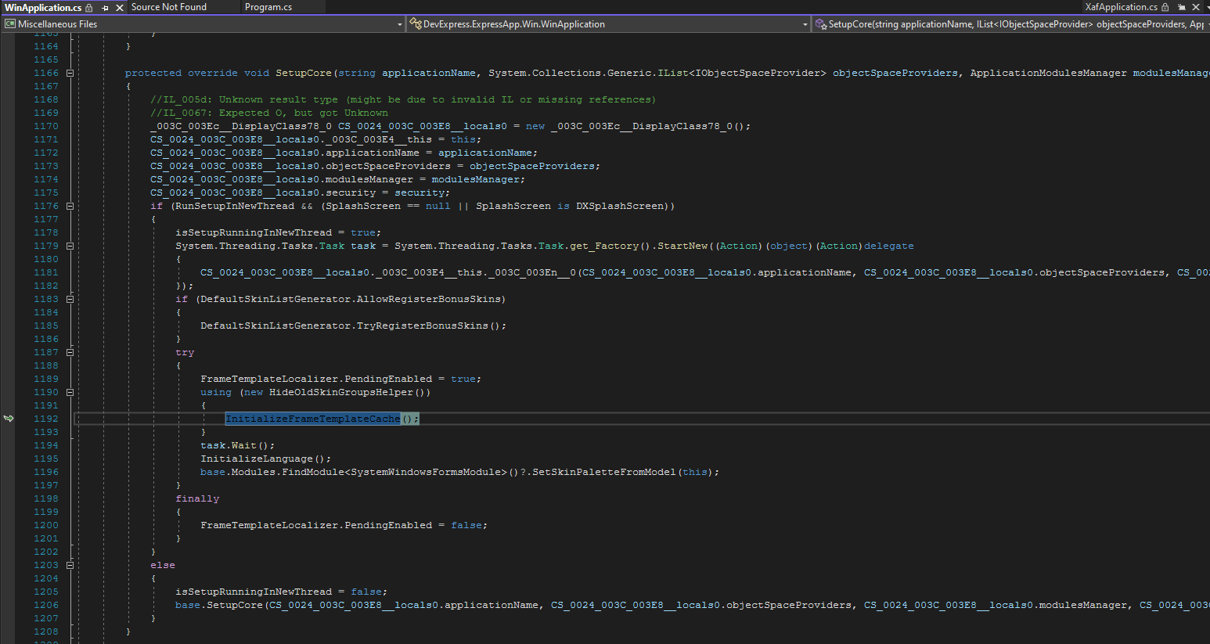Click line number 1200 in the gutter

(x=46, y=525)
